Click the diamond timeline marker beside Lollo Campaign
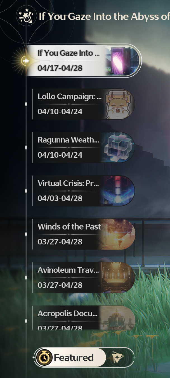Image resolution: width=170 pixels, height=378 pixels. tap(26, 104)
